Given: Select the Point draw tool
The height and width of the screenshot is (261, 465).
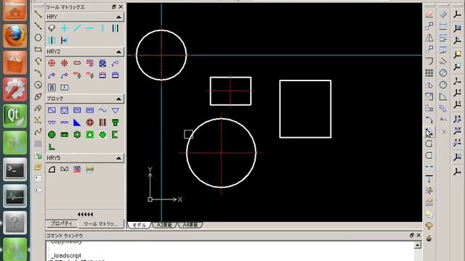Looking at the screenshot, I should coord(38,120).
